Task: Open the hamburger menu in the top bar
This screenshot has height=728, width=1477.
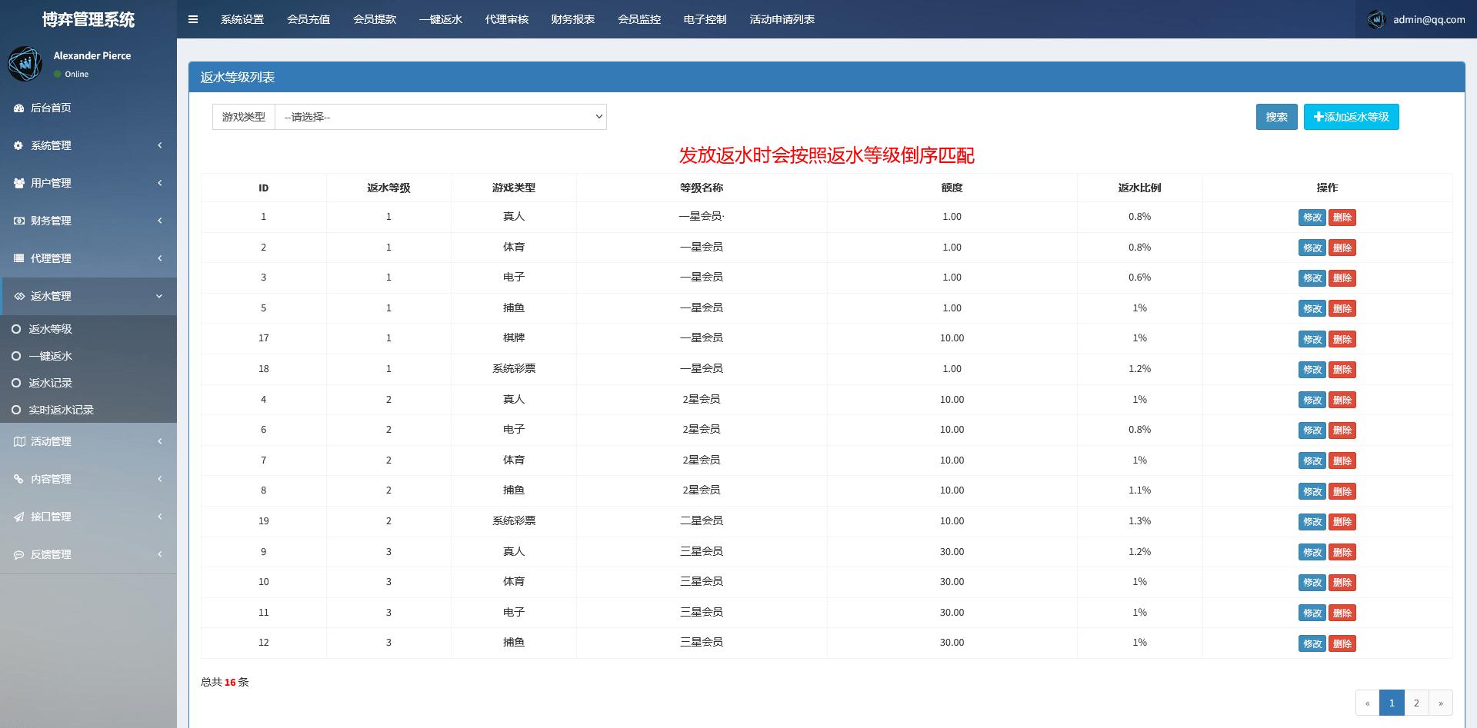Action: 193,19
